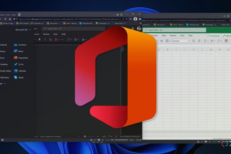
Task: Toggle Underline in the Word toolbar
Action: (x=50, y=39)
